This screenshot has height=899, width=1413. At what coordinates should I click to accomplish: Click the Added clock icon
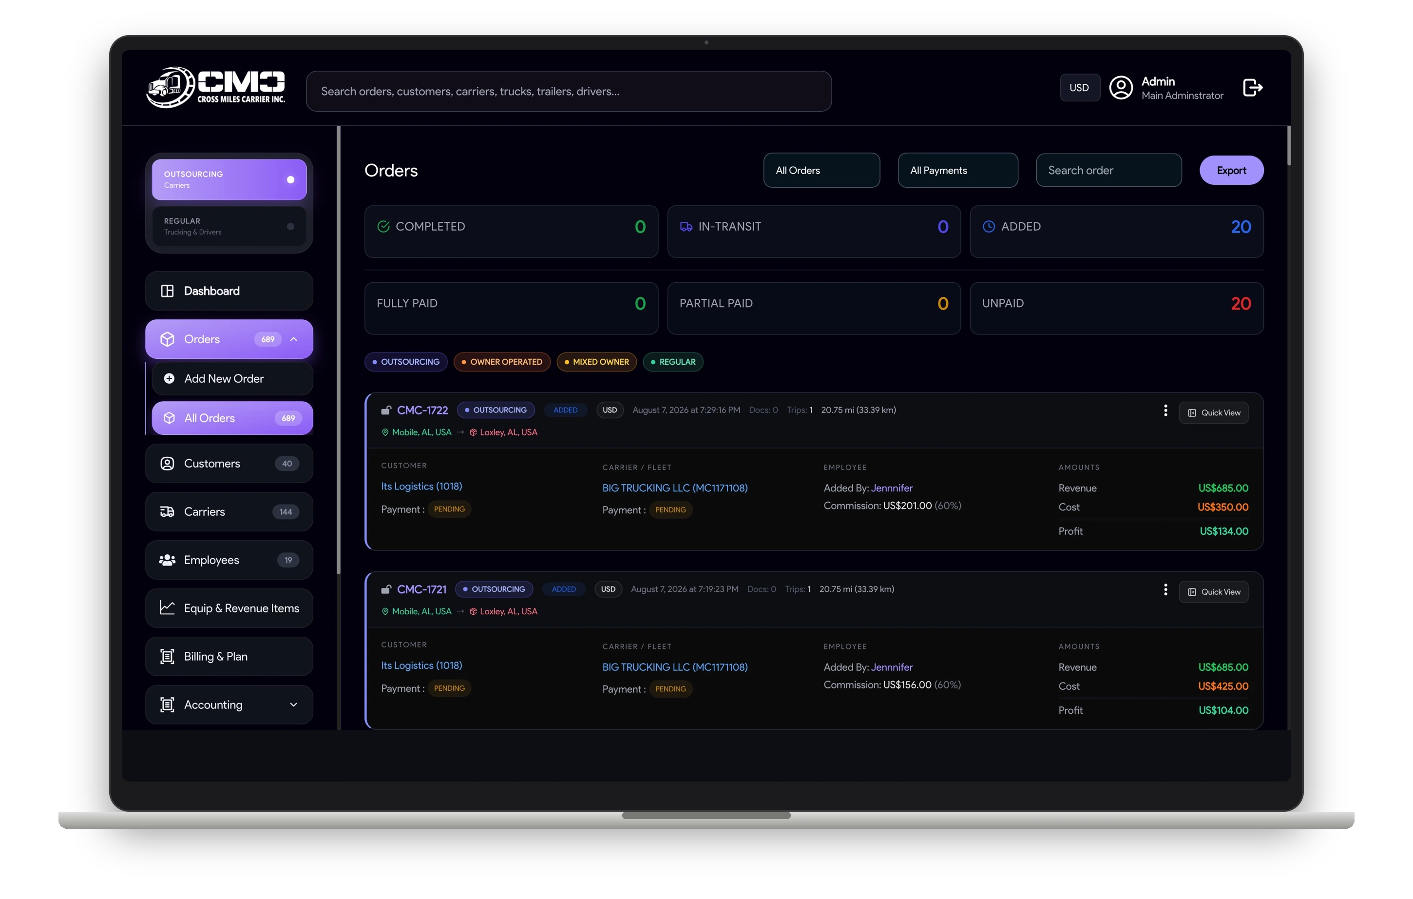989,226
